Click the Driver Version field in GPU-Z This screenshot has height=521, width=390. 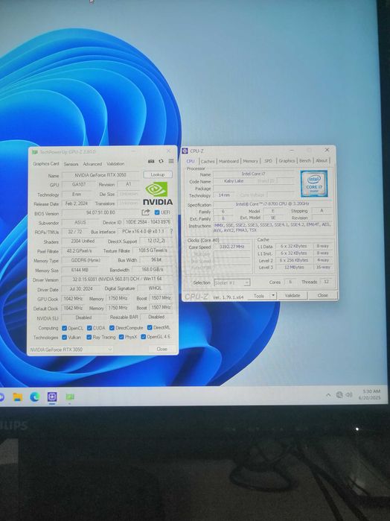117,280
